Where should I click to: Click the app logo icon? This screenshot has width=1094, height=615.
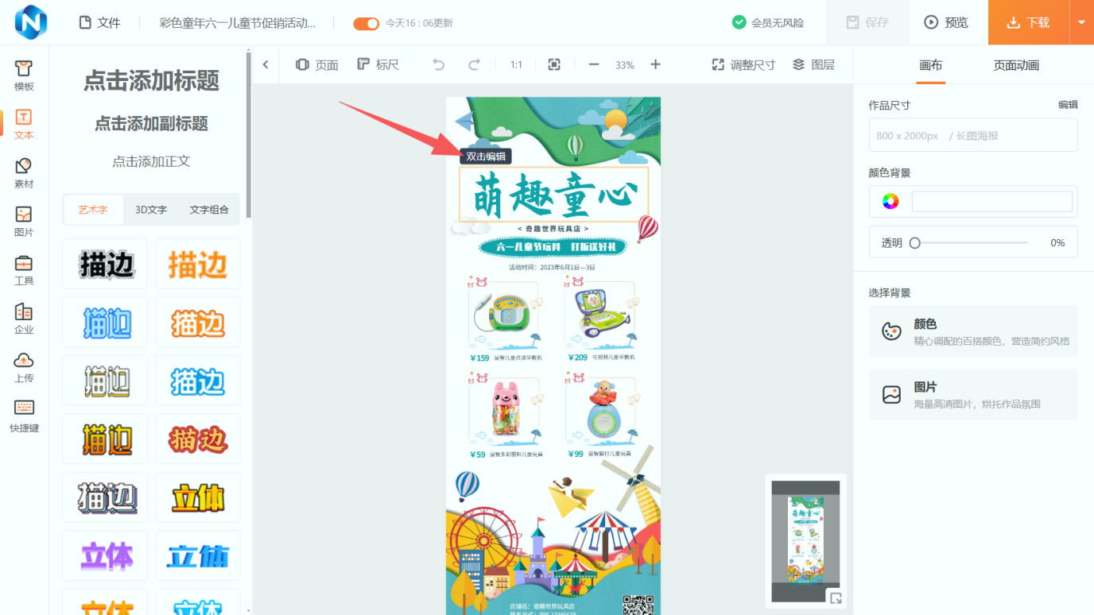(30, 21)
